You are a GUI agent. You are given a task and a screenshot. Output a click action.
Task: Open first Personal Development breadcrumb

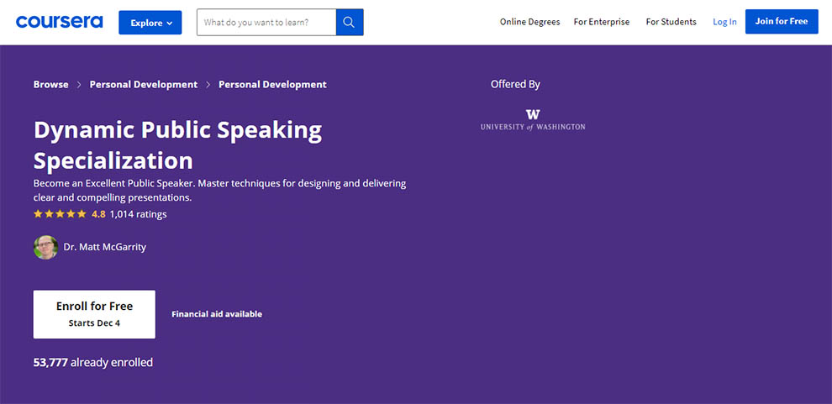pos(143,84)
